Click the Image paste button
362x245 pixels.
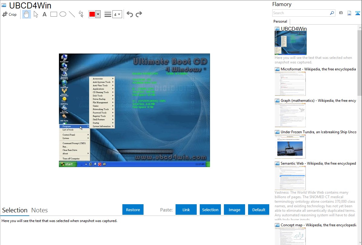click(234, 210)
